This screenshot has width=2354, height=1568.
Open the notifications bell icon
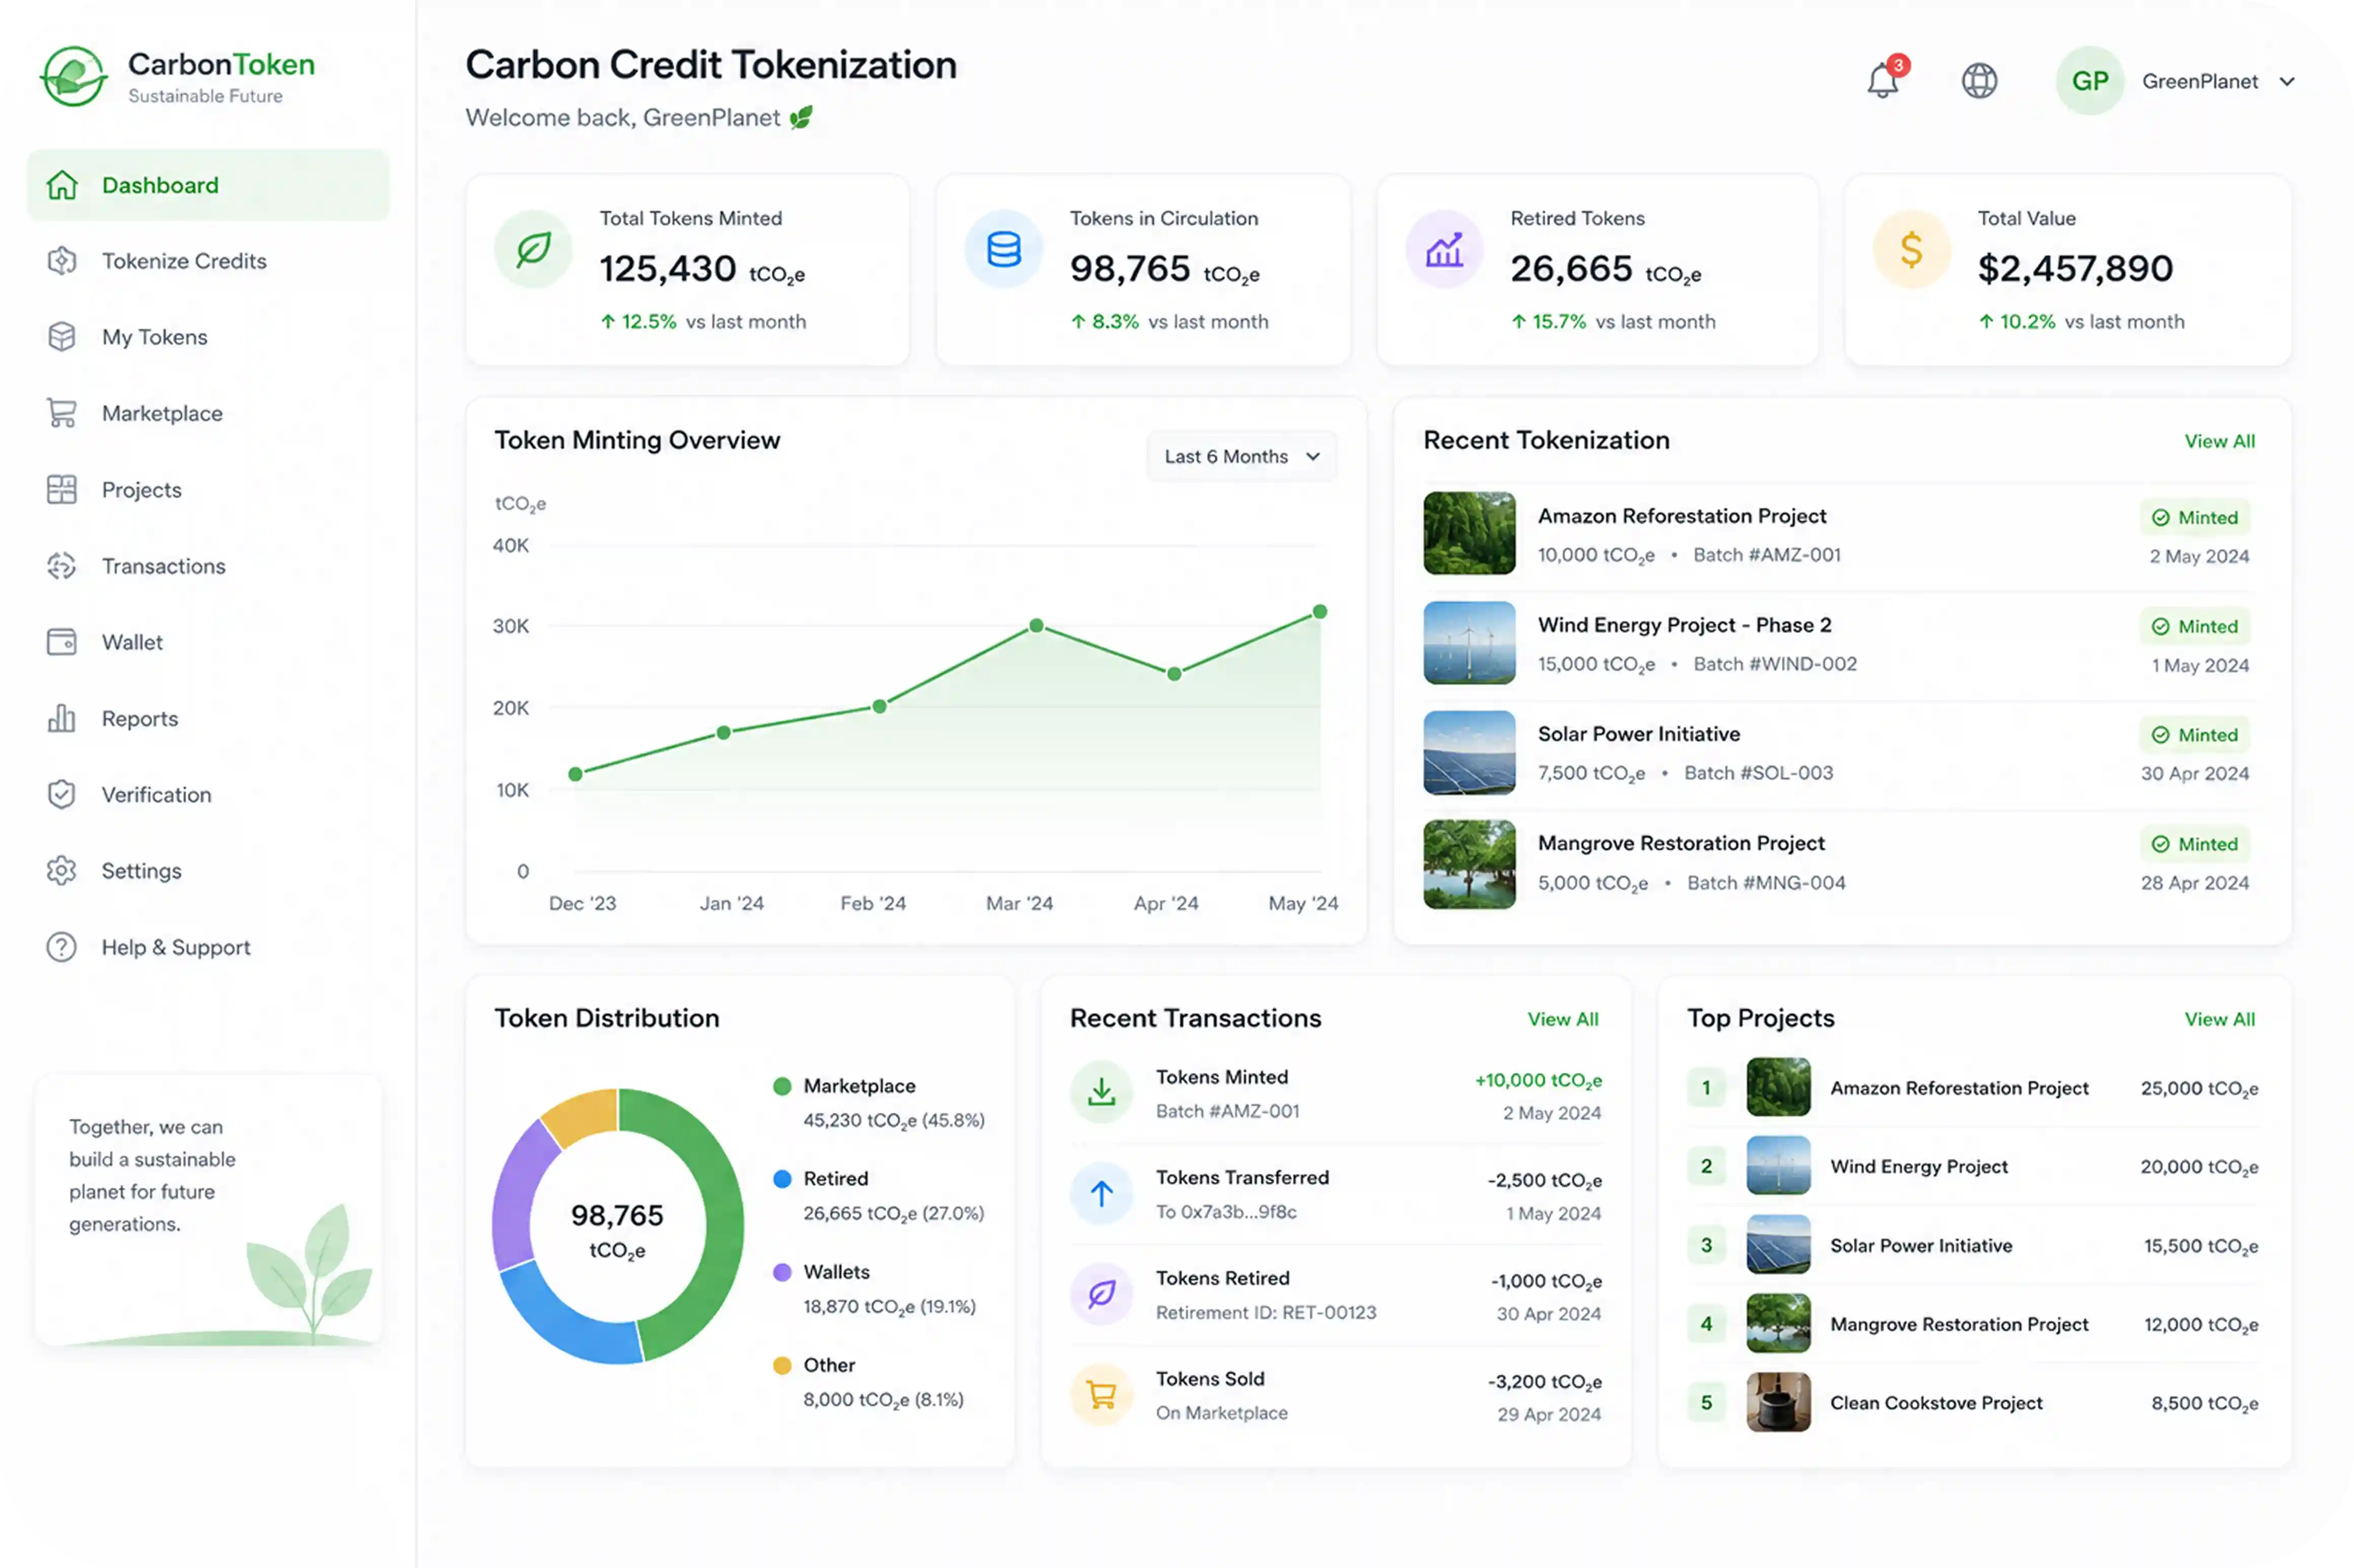point(1882,80)
